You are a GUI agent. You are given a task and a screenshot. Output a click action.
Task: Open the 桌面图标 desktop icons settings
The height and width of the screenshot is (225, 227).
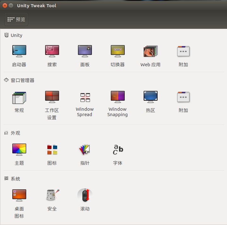[x=19, y=195]
